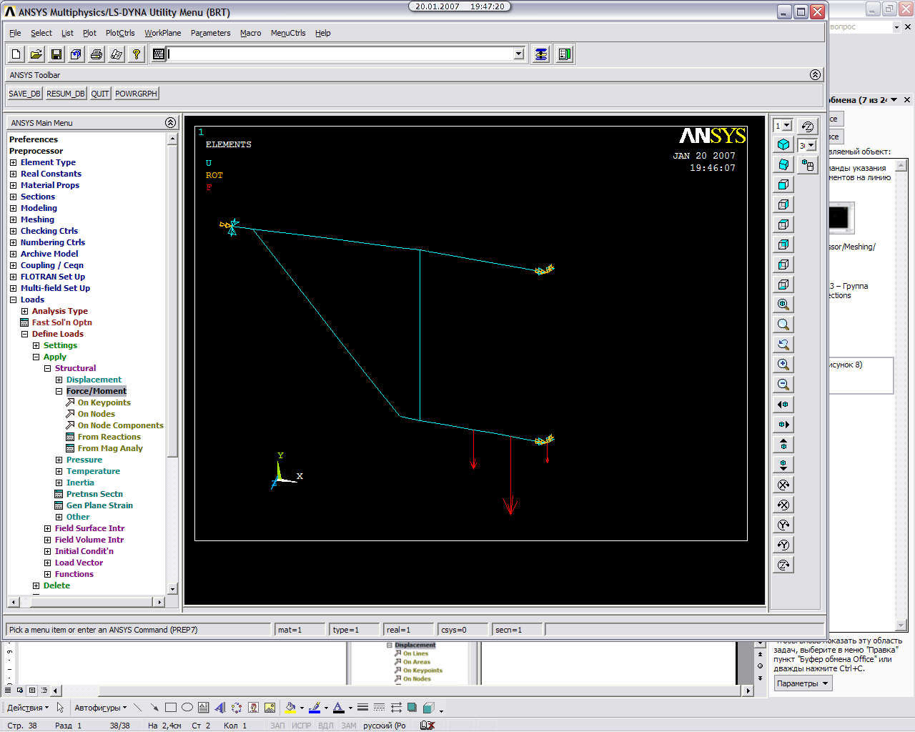This screenshot has width=915, height=732.
Task: Open the Select menu
Action: point(41,33)
